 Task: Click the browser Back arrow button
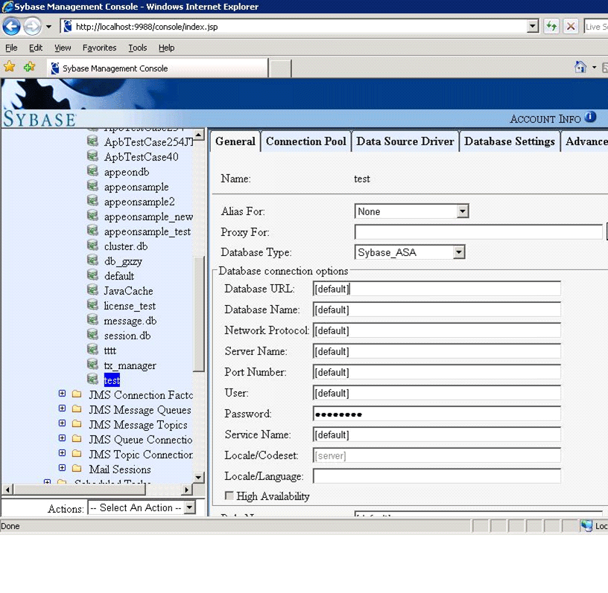pos(11,27)
